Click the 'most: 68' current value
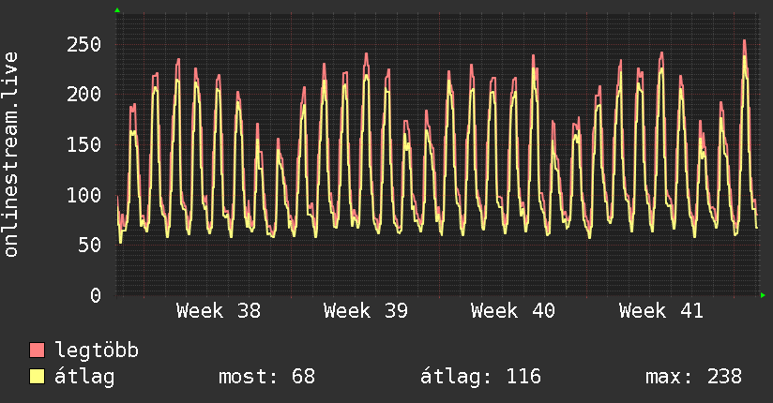Image resolution: width=773 pixels, height=403 pixels. [x=266, y=377]
